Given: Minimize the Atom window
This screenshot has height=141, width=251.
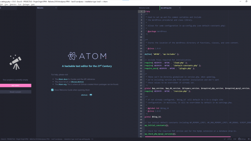Looking at the screenshot, I should click(x=240, y=2).
